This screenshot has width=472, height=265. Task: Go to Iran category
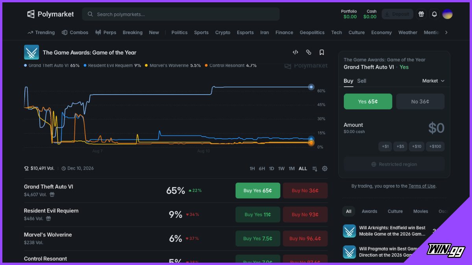click(265, 33)
